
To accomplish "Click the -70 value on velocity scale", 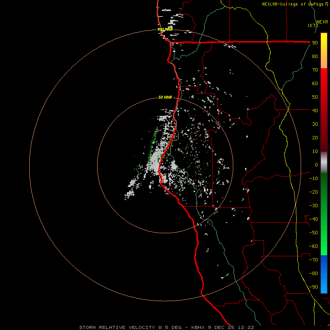I will point(313,260).
